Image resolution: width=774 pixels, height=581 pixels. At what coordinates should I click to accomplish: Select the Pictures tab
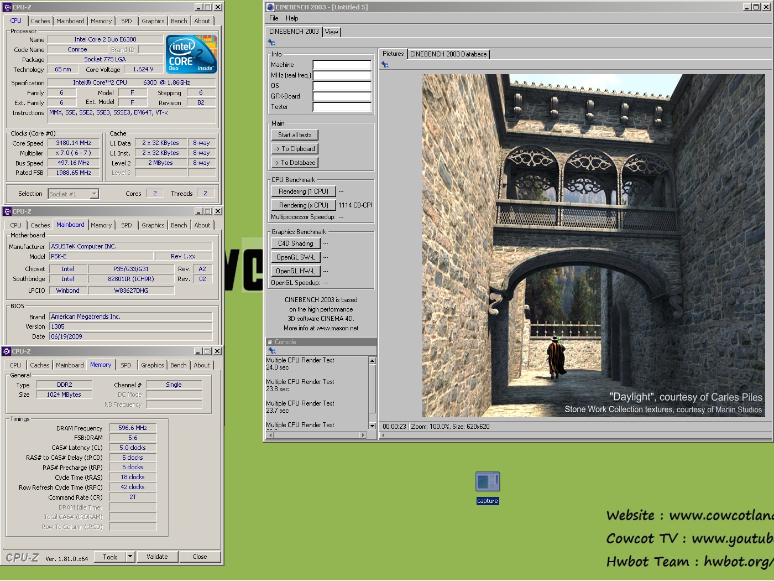click(x=393, y=54)
